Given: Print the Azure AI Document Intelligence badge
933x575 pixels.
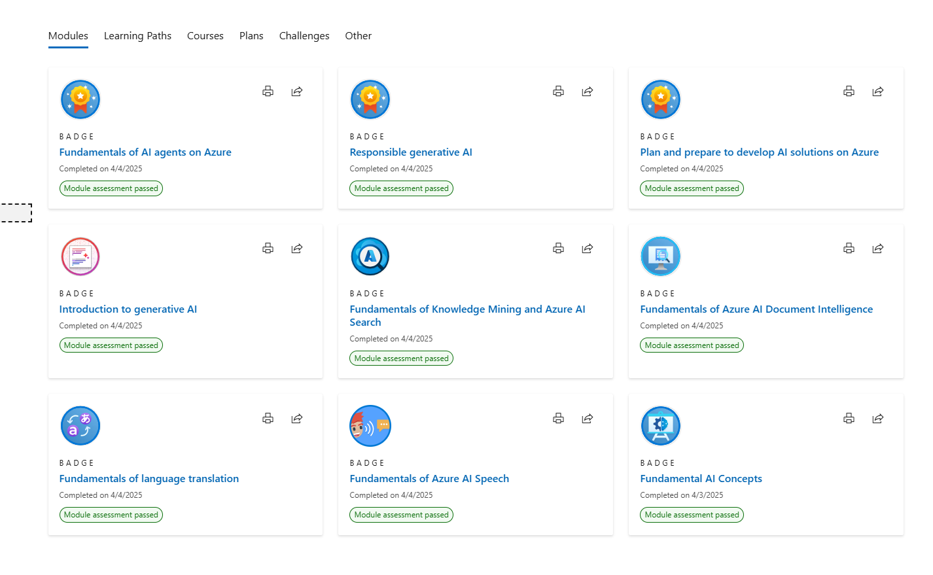Looking at the screenshot, I should click(849, 249).
